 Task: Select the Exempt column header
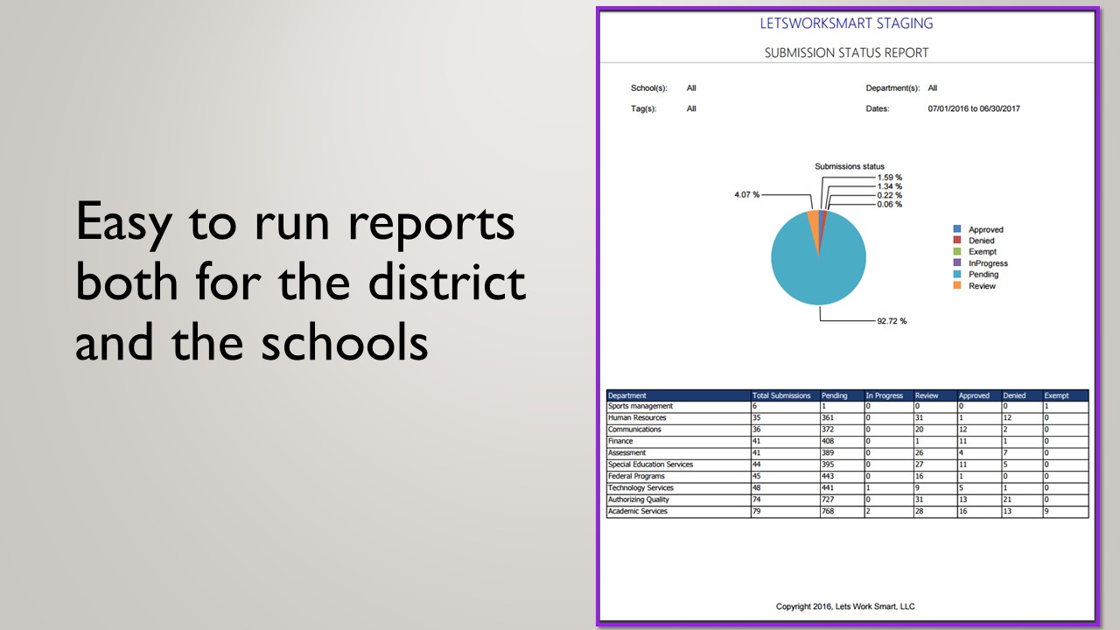click(1056, 395)
